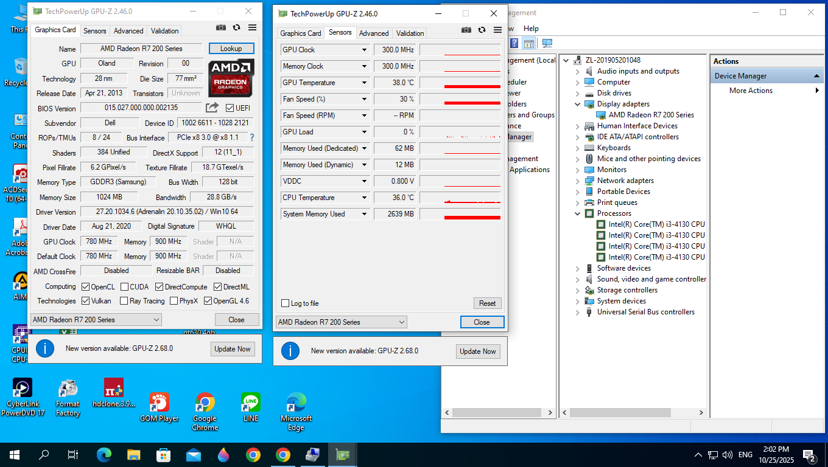The height and width of the screenshot is (467, 828).
Task: Open Format Factory desktop shortcut
Action: click(x=68, y=398)
